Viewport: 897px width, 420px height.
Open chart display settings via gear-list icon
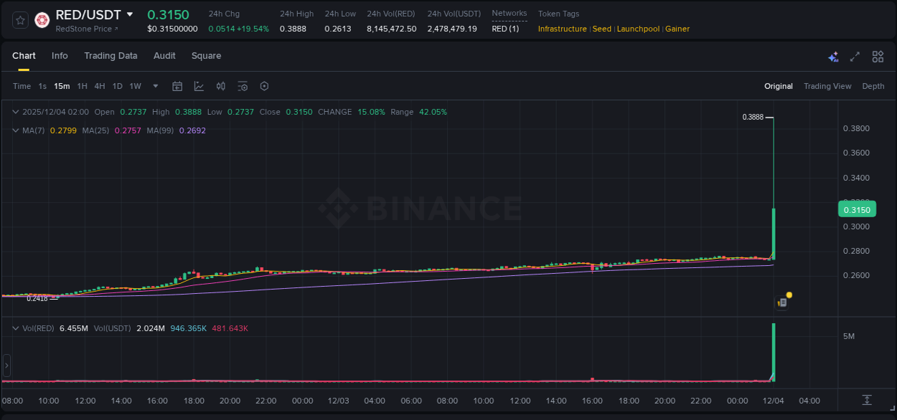click(x=243, y=86)
